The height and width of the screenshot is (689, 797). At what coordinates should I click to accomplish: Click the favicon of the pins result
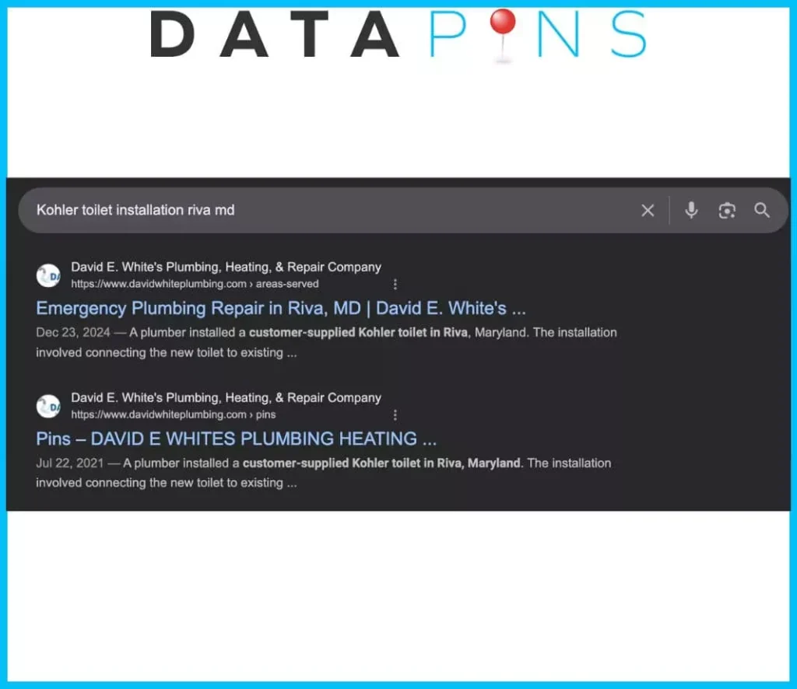[x=48, y=406]
